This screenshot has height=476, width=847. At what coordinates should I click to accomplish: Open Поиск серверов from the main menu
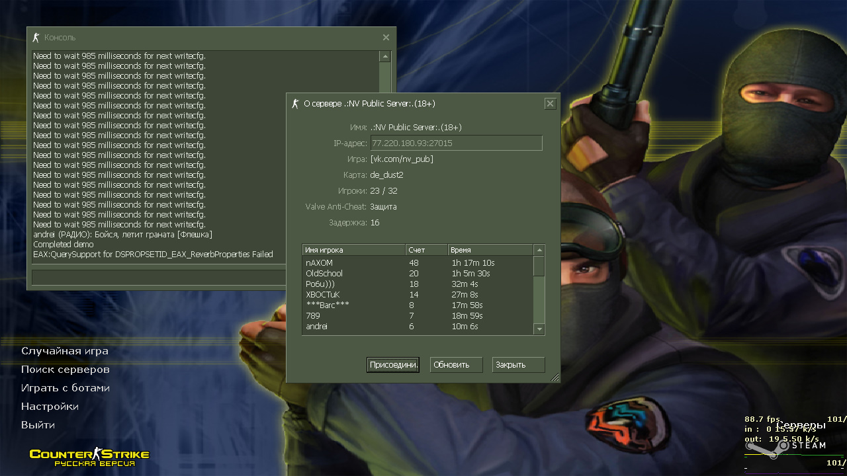tap(66, 370)
